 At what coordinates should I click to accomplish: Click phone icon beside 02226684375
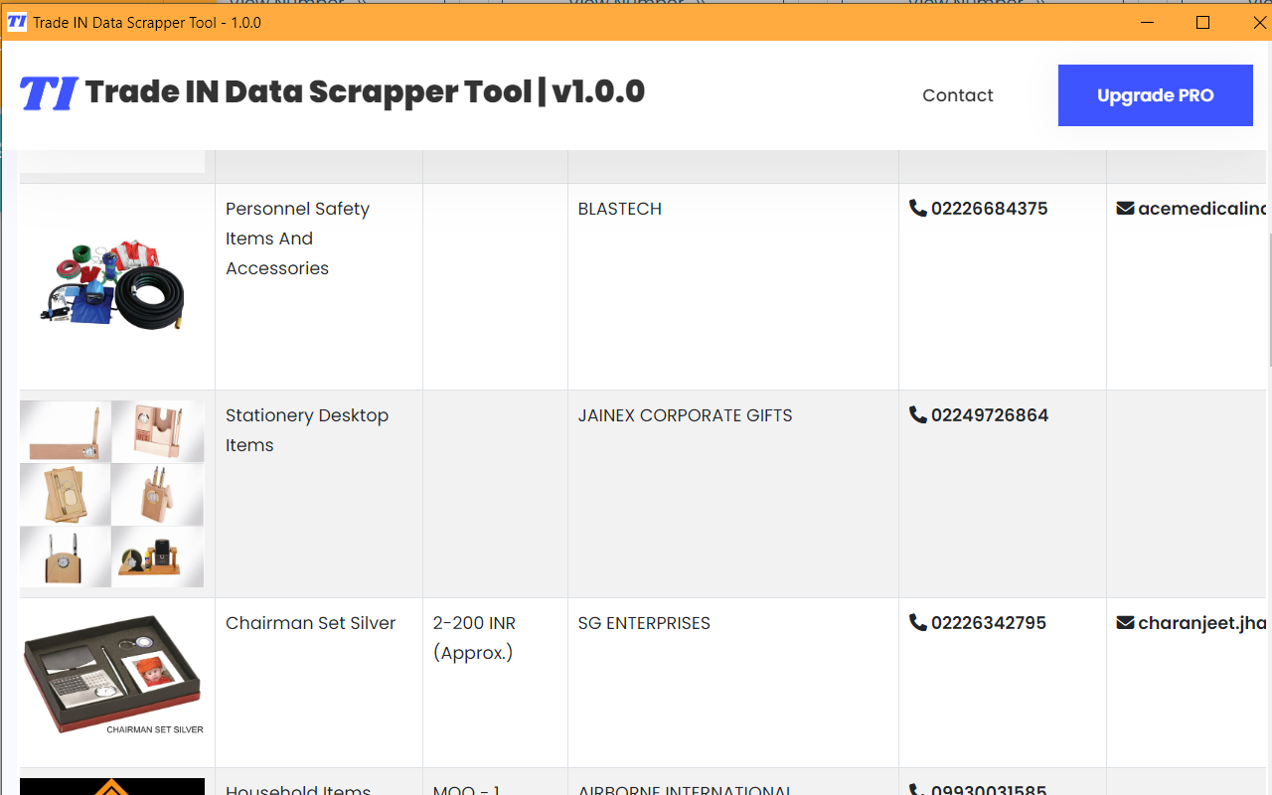point(917,208)
